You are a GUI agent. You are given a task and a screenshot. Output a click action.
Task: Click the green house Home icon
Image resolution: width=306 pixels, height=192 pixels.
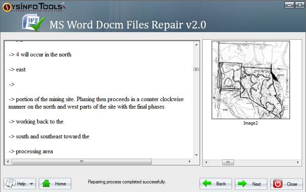click(x=46, y=183)
